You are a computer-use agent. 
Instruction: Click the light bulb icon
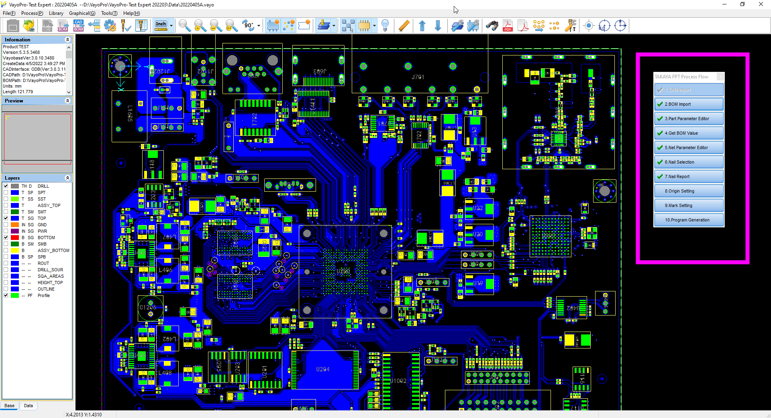[385, 26]
